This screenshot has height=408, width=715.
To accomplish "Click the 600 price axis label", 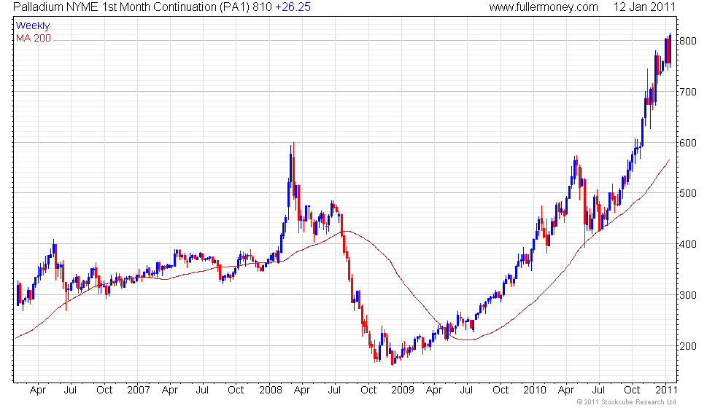I will pos(687,143).
